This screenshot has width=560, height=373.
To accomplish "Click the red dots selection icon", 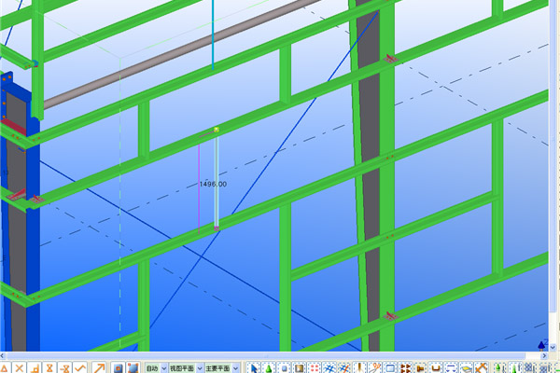I will pos(313,368).
